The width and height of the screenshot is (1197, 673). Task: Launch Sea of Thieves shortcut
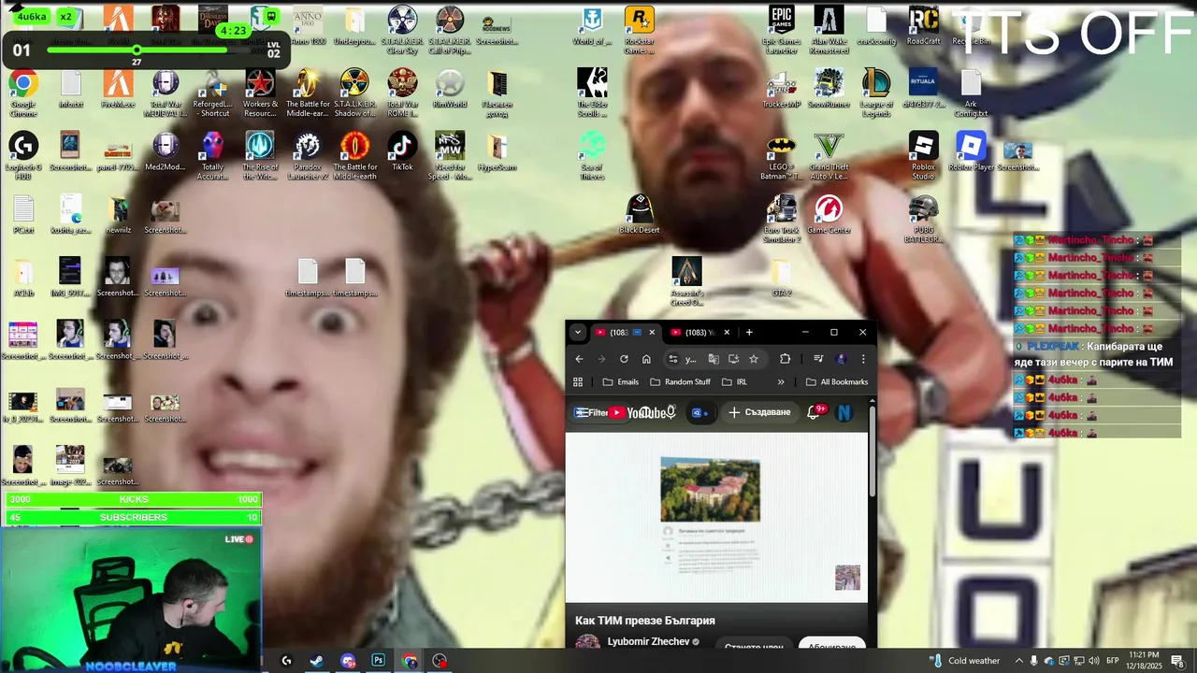pyautogui.click(x=592, y=155)
